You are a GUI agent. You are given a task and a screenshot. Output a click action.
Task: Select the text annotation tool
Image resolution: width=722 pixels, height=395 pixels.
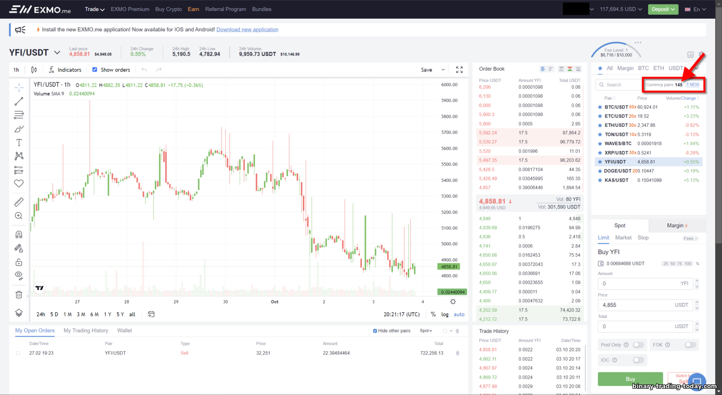click(19, 143)
